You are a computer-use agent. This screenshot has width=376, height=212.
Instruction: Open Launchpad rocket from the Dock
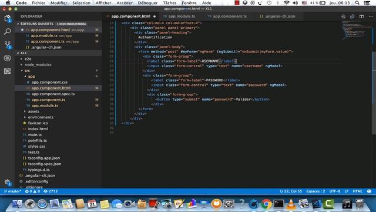[30, 204]
